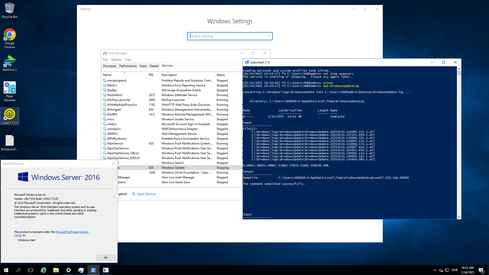
Task: Switch to Settings via taskbar gear
Action: (69, 270)
